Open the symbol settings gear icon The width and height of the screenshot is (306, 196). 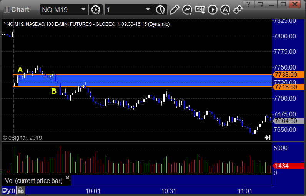coord(96,10)
